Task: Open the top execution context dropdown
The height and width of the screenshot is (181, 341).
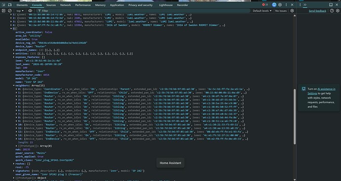Action: point(20,11)
